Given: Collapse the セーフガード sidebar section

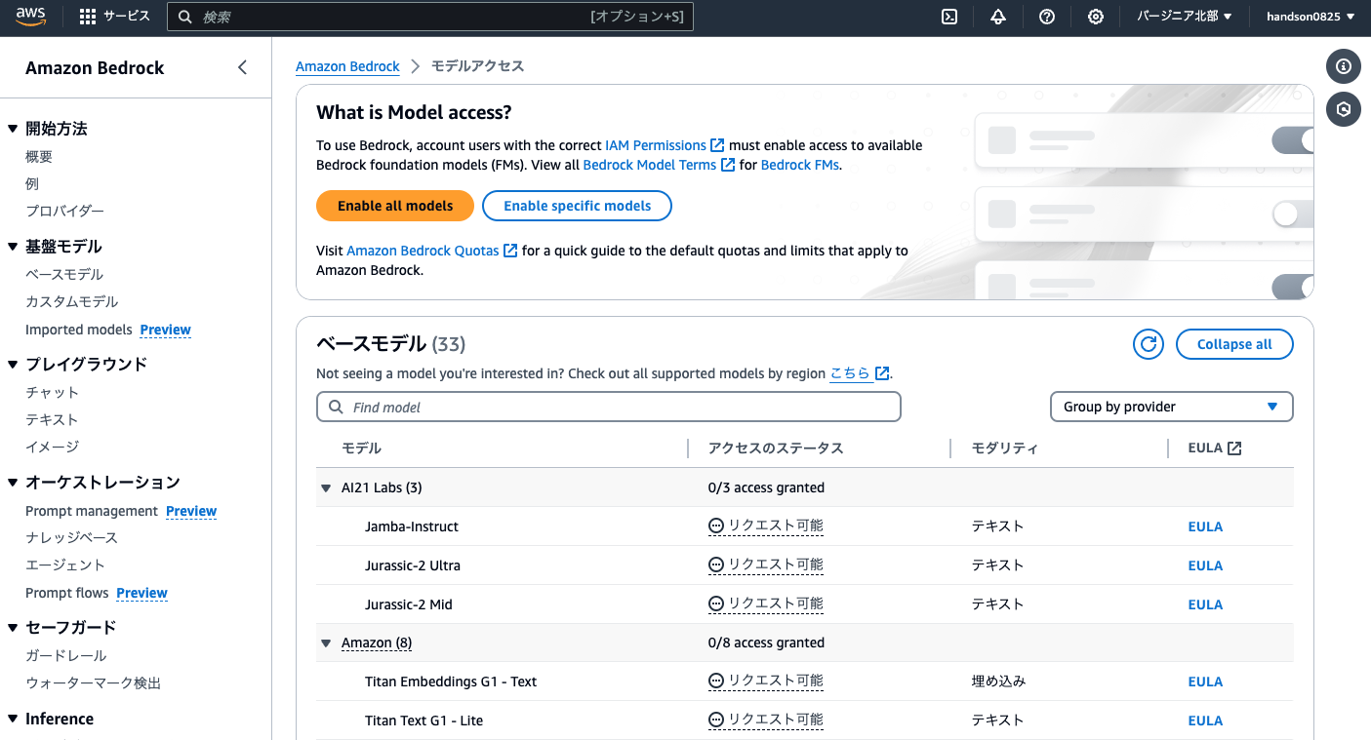Looking at the screenshot, I should (13, 628).
